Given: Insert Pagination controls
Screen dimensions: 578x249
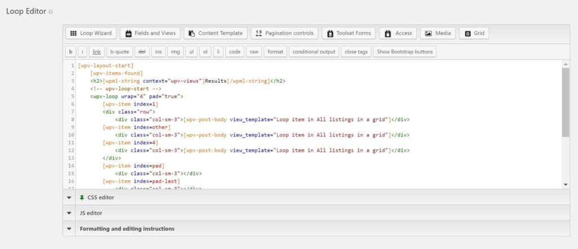Looking at the screenshot, I should pyautogui.click(x=285, y=33).
